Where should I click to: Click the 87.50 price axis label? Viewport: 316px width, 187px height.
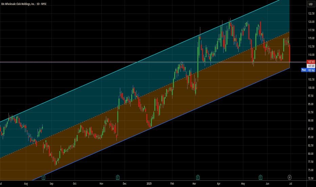311,129
